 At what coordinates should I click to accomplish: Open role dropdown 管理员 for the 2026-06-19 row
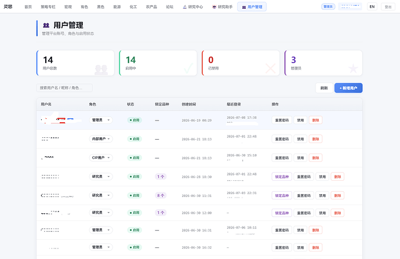point(101,120)
